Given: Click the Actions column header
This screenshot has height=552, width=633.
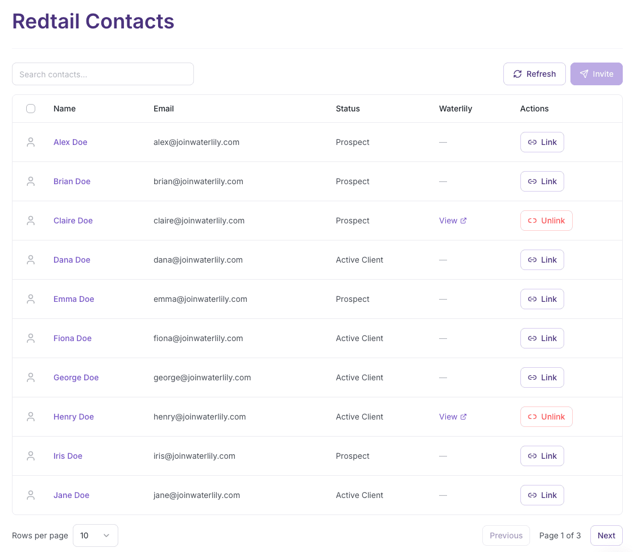Looking at the screenshot, I should click(534, 109).
